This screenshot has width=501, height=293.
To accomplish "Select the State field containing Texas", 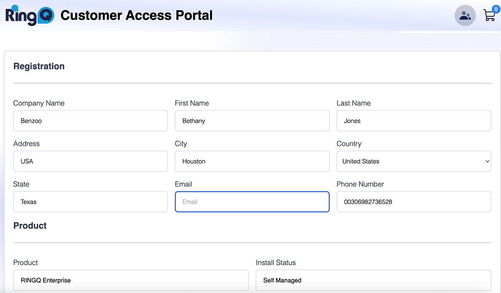I will pyautogui.click(x=90, y=202).
